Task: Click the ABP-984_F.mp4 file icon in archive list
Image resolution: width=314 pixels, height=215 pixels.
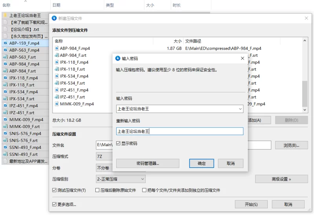Action: click(57, 48)
